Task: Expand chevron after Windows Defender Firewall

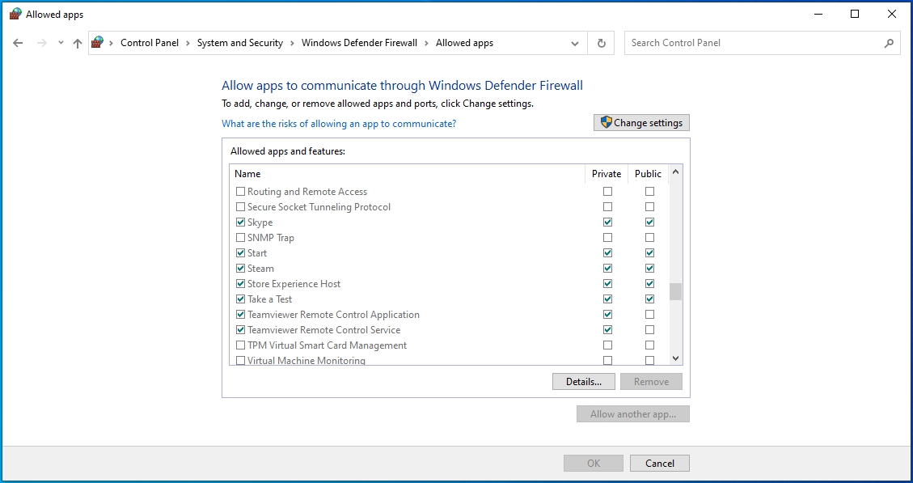Action: 427,43
